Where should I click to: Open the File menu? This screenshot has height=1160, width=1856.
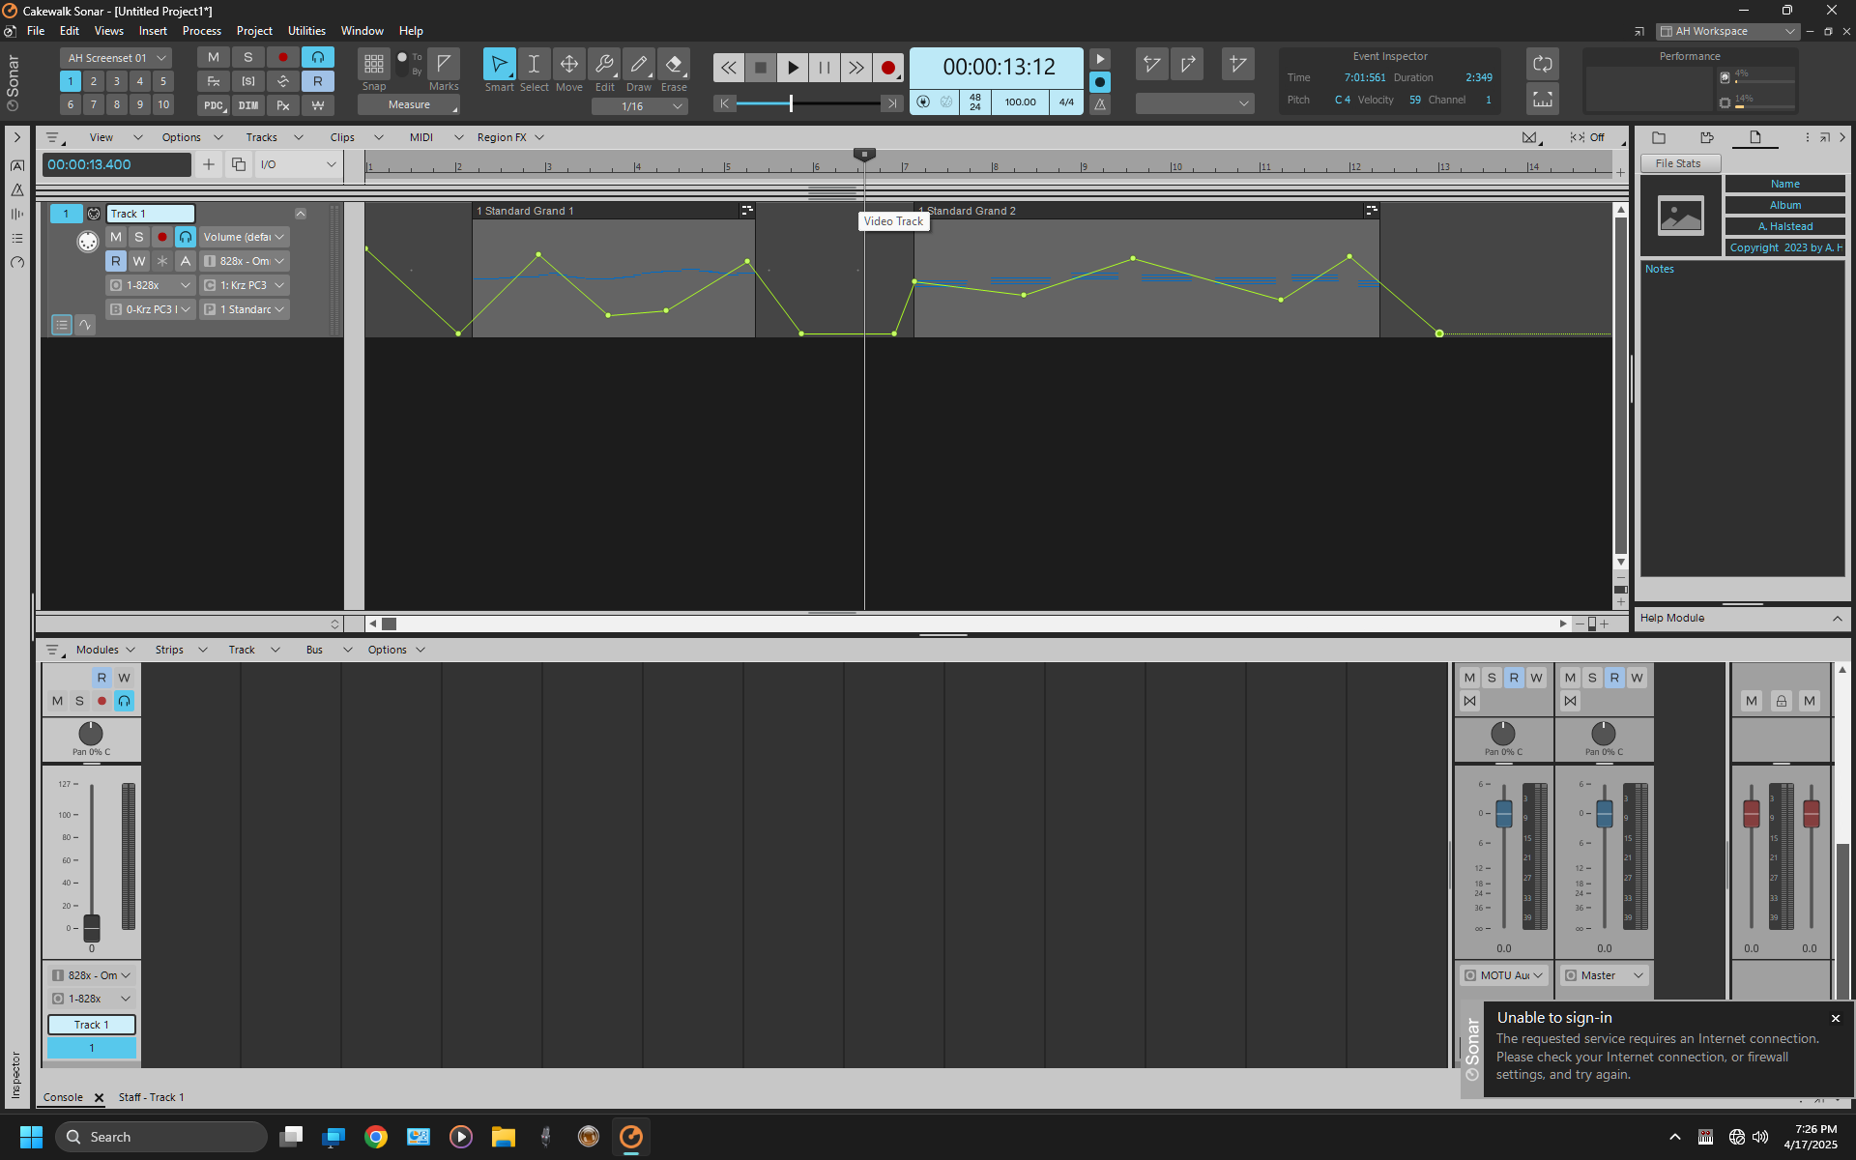(x=36, y=31)
